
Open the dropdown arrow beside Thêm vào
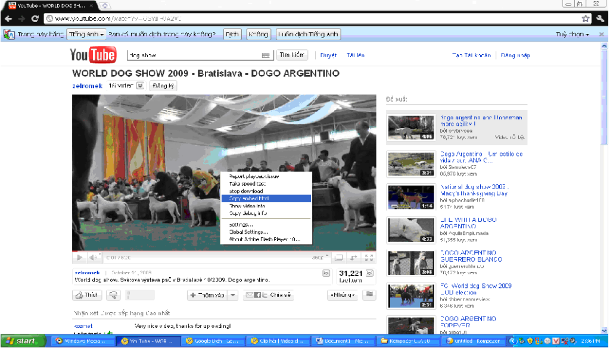coord(233,295)
